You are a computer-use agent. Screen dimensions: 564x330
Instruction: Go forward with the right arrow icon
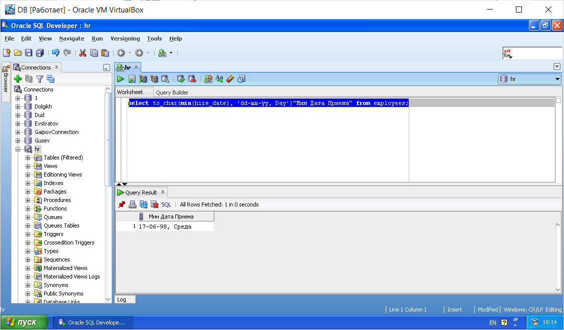[x=139, y=53]
